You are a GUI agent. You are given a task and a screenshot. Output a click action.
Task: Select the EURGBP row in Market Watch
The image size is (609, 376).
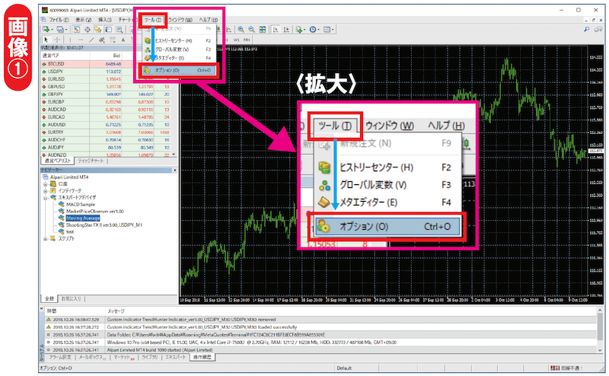(x=106, y=102)
